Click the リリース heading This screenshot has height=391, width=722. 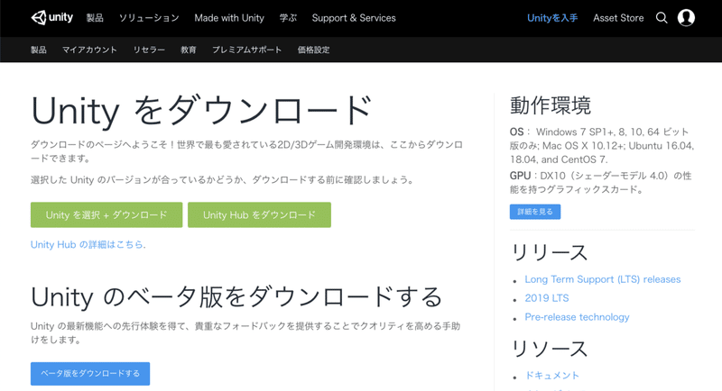pos(550,252)
